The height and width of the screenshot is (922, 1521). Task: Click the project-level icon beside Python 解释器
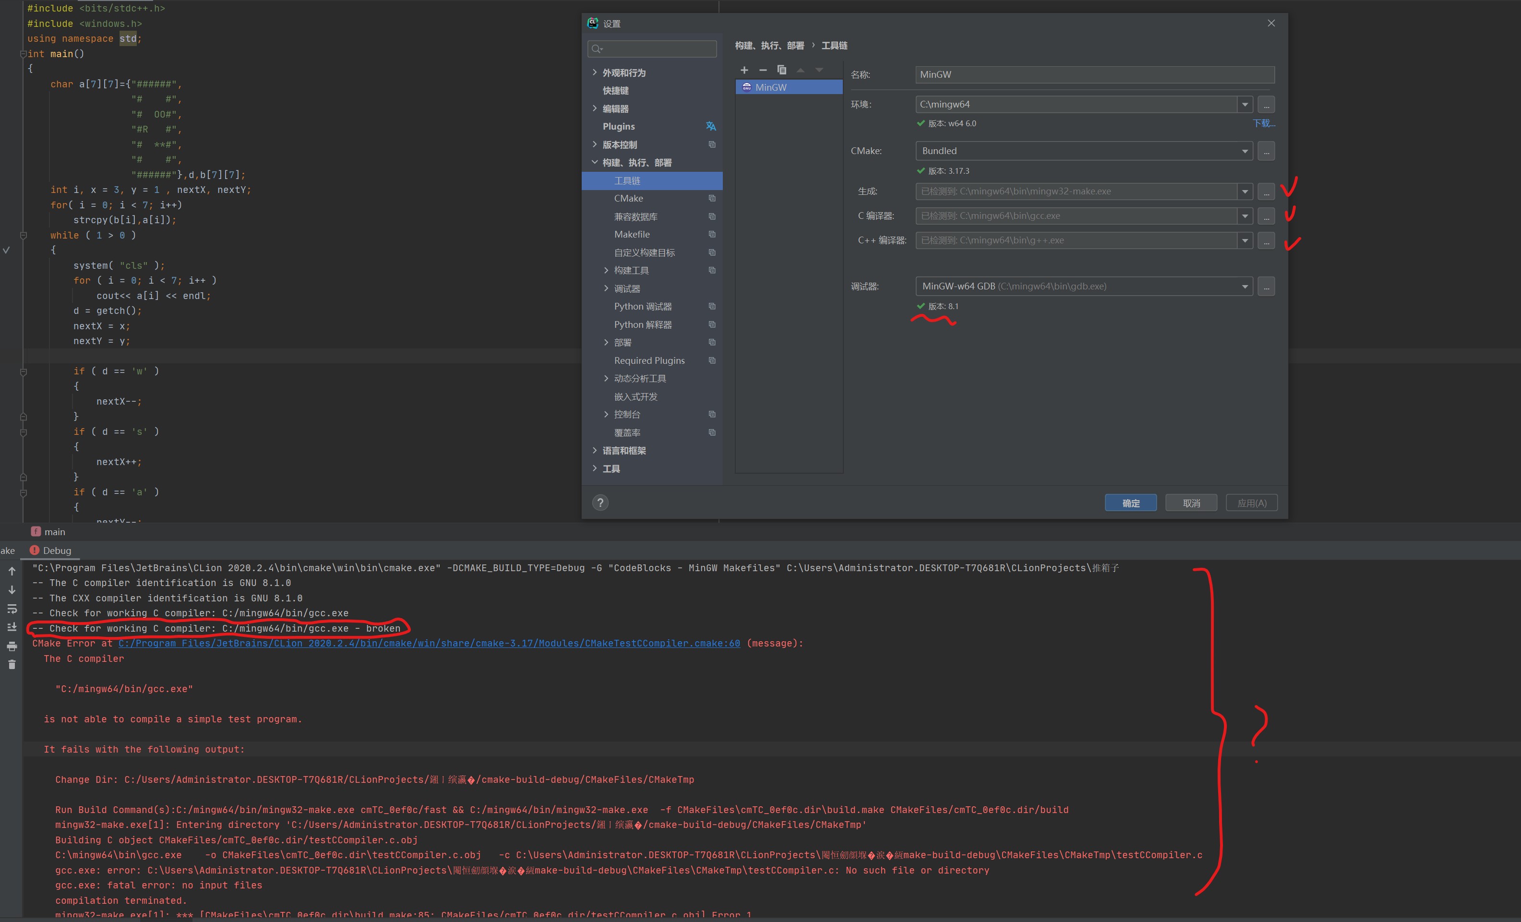click(712, 324)
